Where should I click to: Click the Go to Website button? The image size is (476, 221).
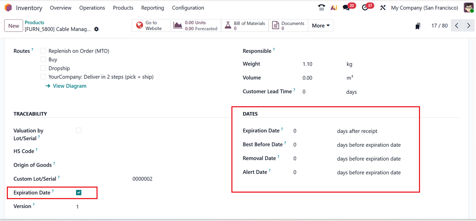(151, 25)
